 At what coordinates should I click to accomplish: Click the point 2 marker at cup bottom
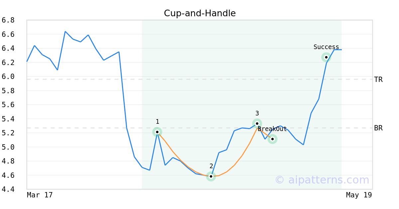click(x=211, y=176)
